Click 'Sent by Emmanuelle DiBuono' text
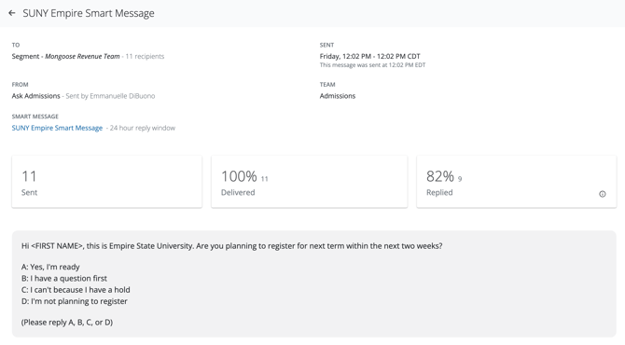625x345 pixels. click(110, 96)
